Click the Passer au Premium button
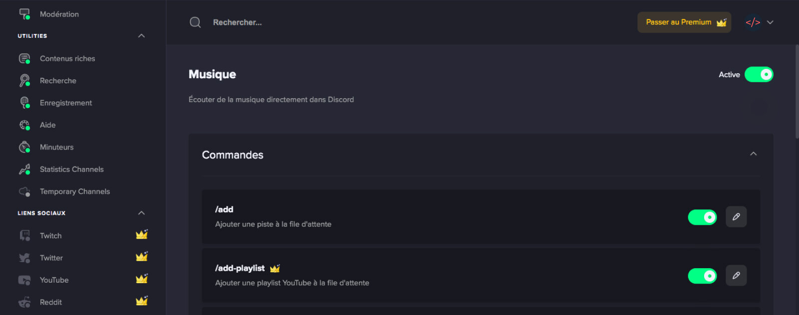This screenshot has height=315, width=799. coord(684,22)
